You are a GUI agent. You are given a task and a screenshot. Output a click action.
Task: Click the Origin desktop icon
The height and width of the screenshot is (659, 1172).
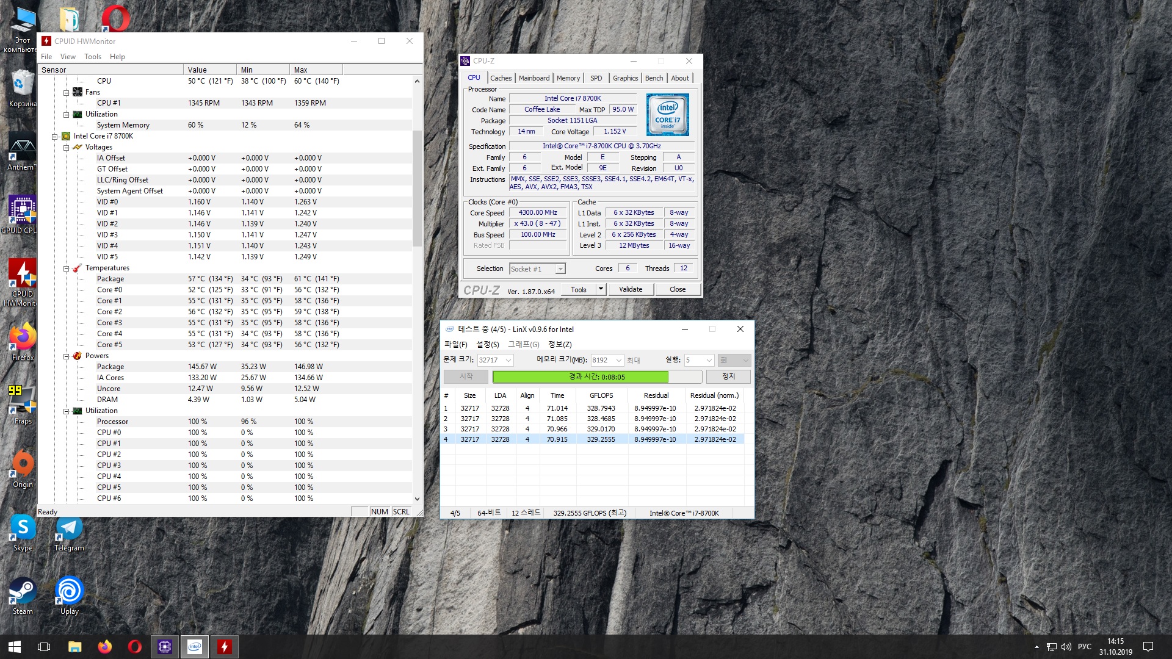[x=23, y=469]
